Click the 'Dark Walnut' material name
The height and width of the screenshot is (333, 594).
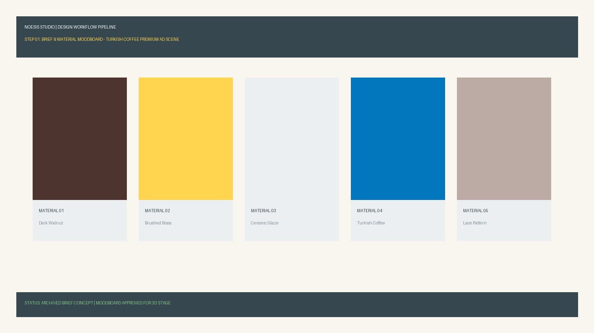tap(51, 223)
